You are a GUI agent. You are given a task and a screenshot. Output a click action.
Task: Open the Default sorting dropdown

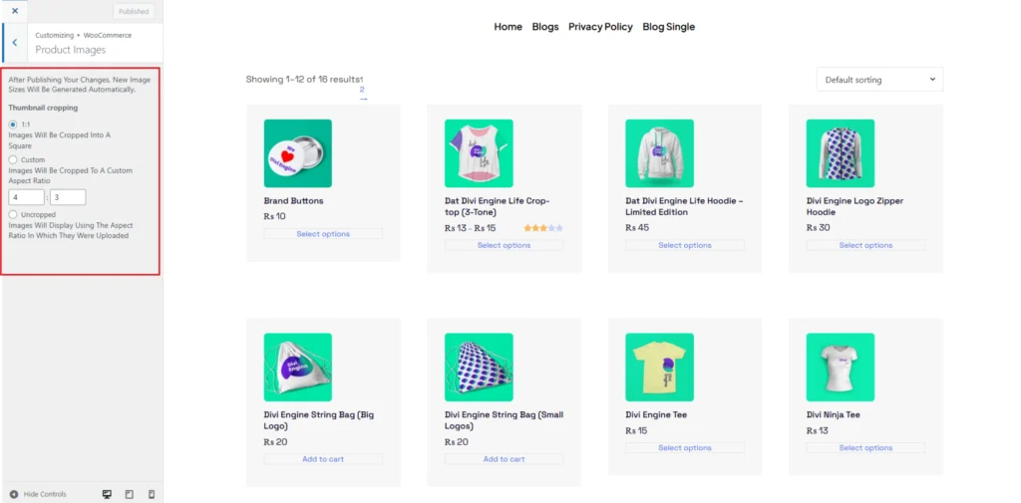(879, 80)
